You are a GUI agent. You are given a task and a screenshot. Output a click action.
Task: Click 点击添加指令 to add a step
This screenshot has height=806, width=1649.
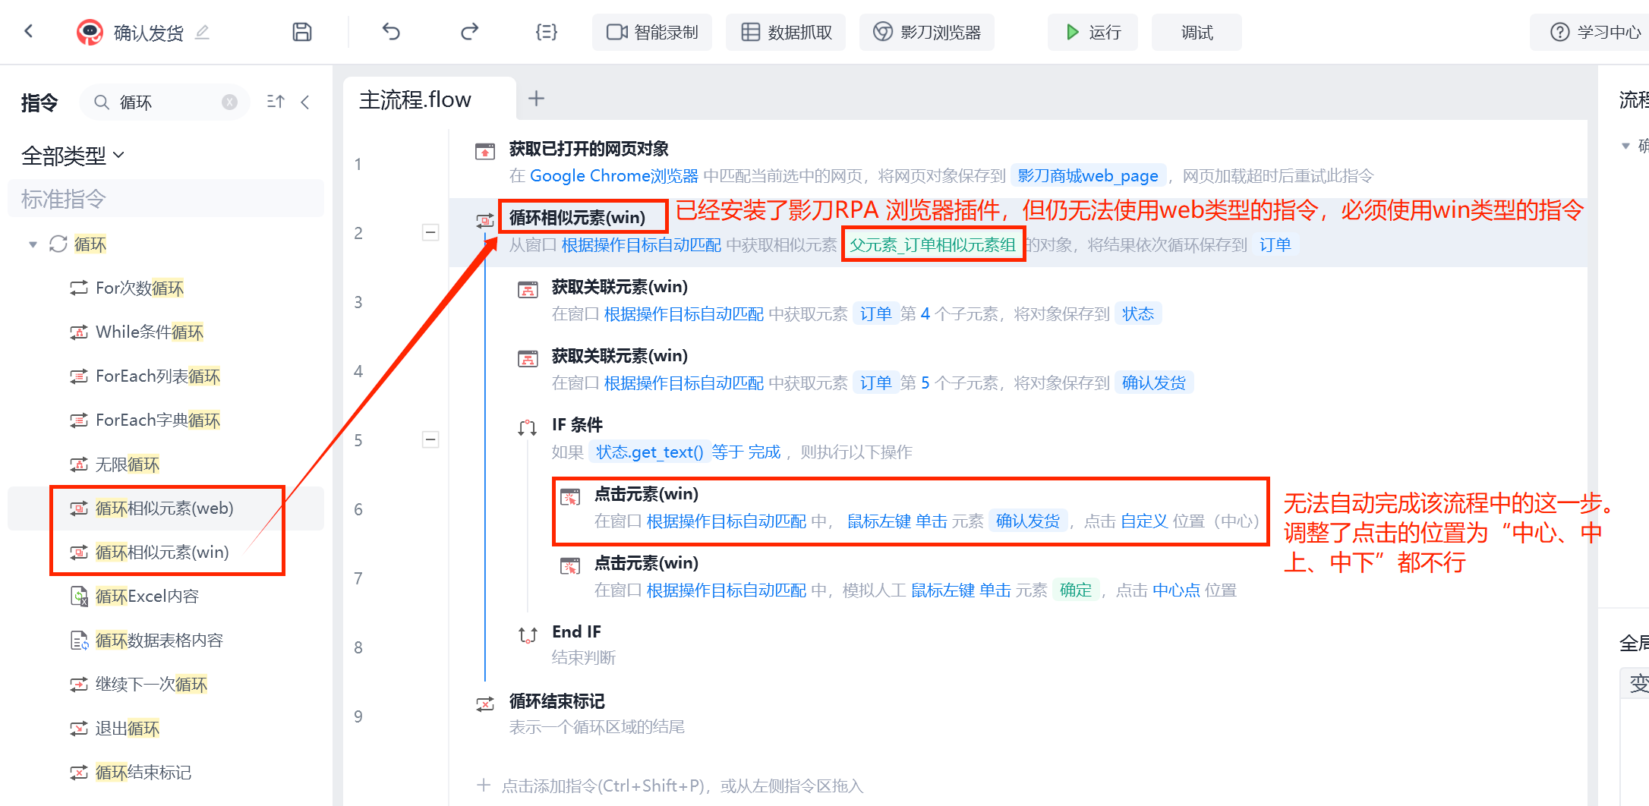pyautogui.click(x=670, y=786)
